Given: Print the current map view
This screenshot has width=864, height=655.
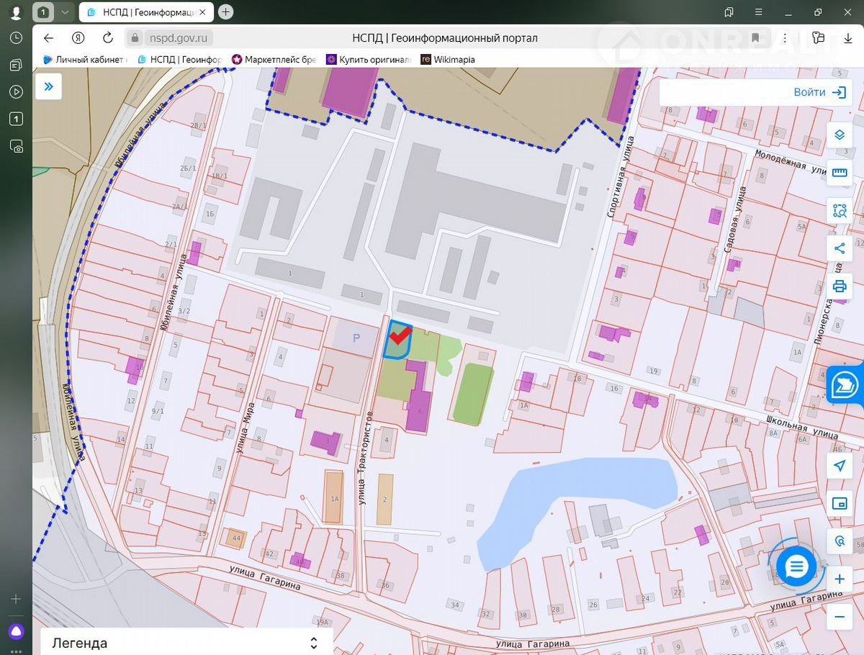Looking at the screenshot, I should [x=839, y=286].
